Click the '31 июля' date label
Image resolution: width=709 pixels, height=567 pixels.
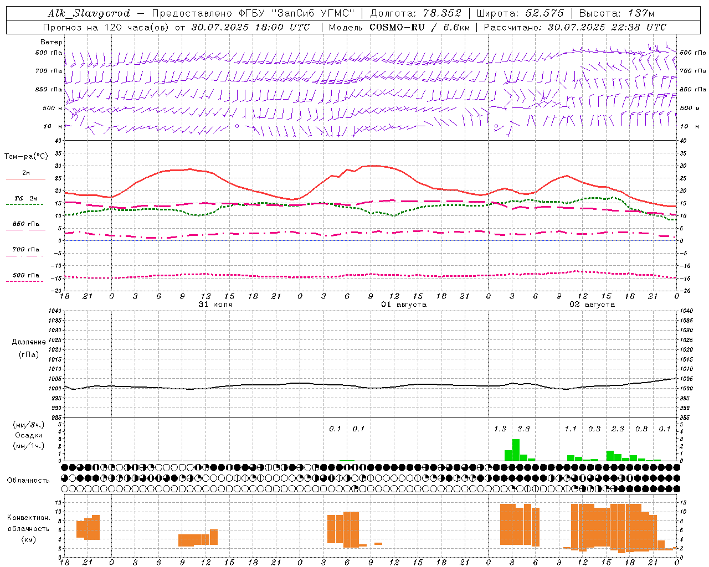pos(215,305)
